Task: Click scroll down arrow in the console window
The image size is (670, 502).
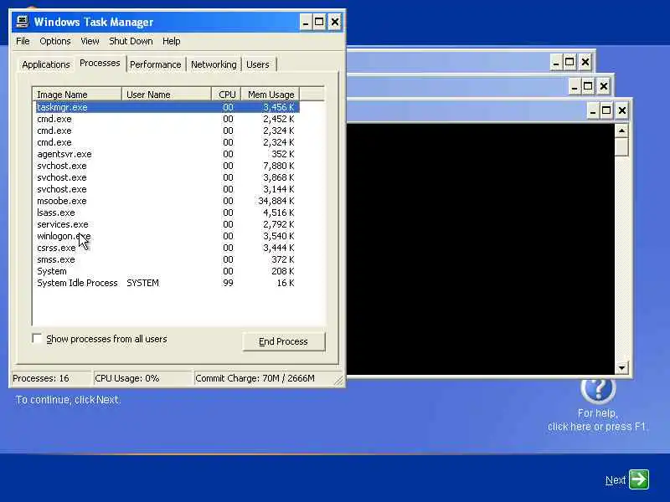Action: point(621,367)
